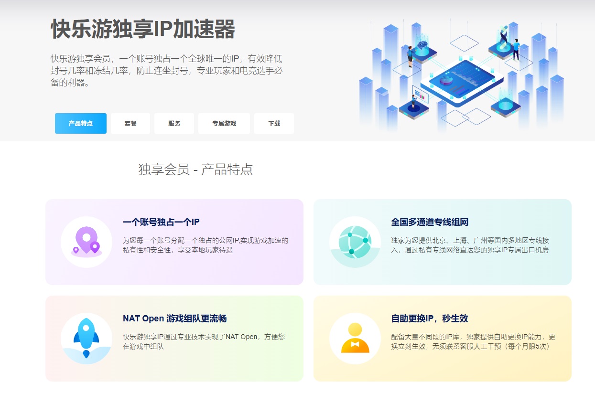Click the 自助更换IP，秒生效 title
Screen dimensions: 595x393
coord(429,319)
